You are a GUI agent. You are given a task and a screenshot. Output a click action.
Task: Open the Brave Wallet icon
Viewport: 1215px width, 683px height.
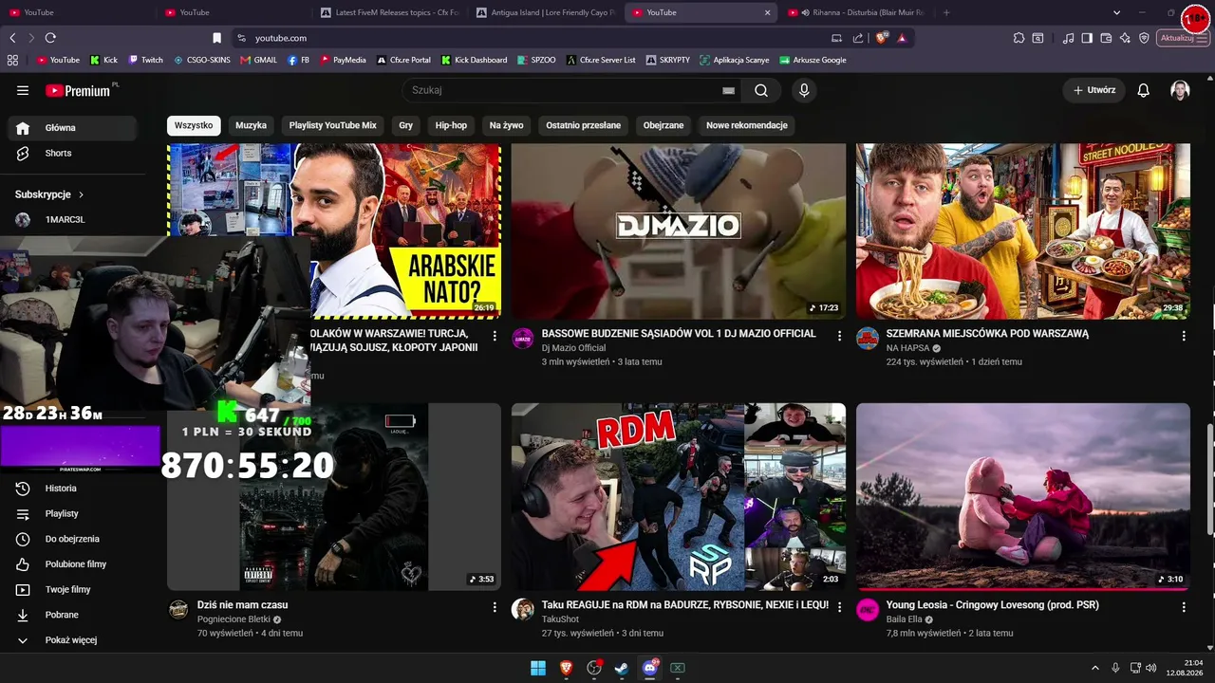1107,38
